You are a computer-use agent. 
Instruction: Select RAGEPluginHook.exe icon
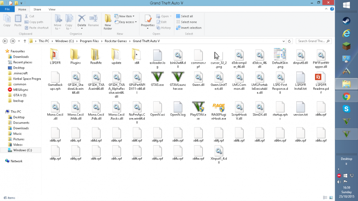[219, 107]
